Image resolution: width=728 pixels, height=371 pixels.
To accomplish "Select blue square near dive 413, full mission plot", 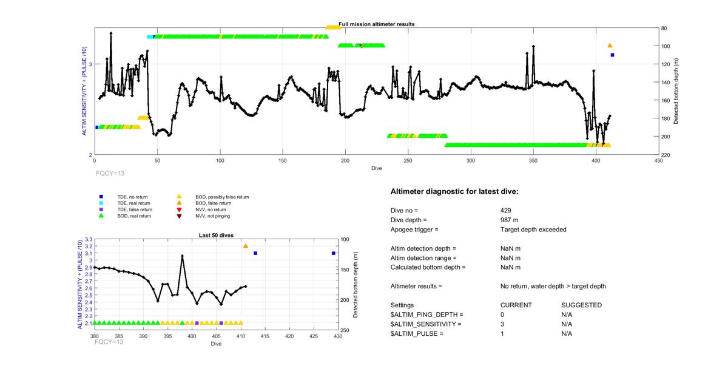I will pyautogui.click(x=613, y=55).
